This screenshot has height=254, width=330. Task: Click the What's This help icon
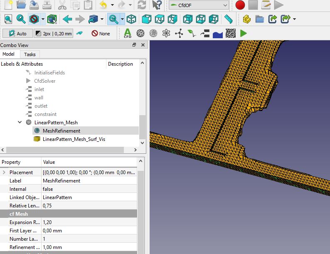pyautogui.click(x=157, y=5)
